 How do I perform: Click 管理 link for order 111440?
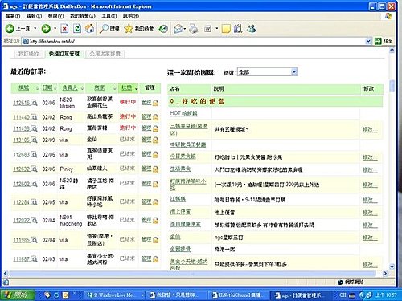coord(146,117)
